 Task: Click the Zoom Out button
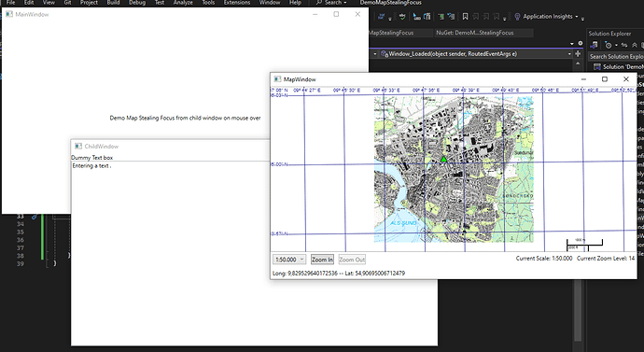click(352, 260)
